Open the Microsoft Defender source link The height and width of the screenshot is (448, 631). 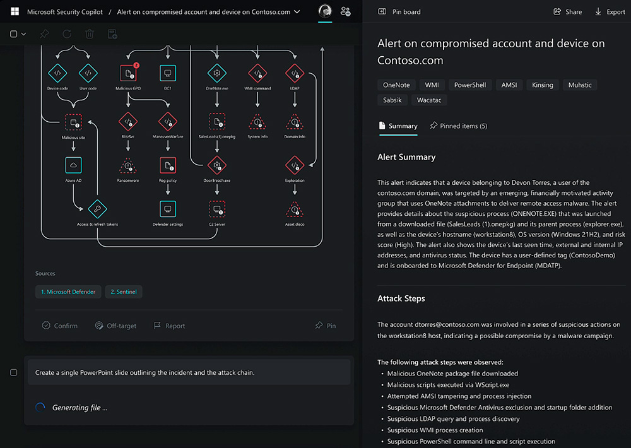click(x=68, y=292)
